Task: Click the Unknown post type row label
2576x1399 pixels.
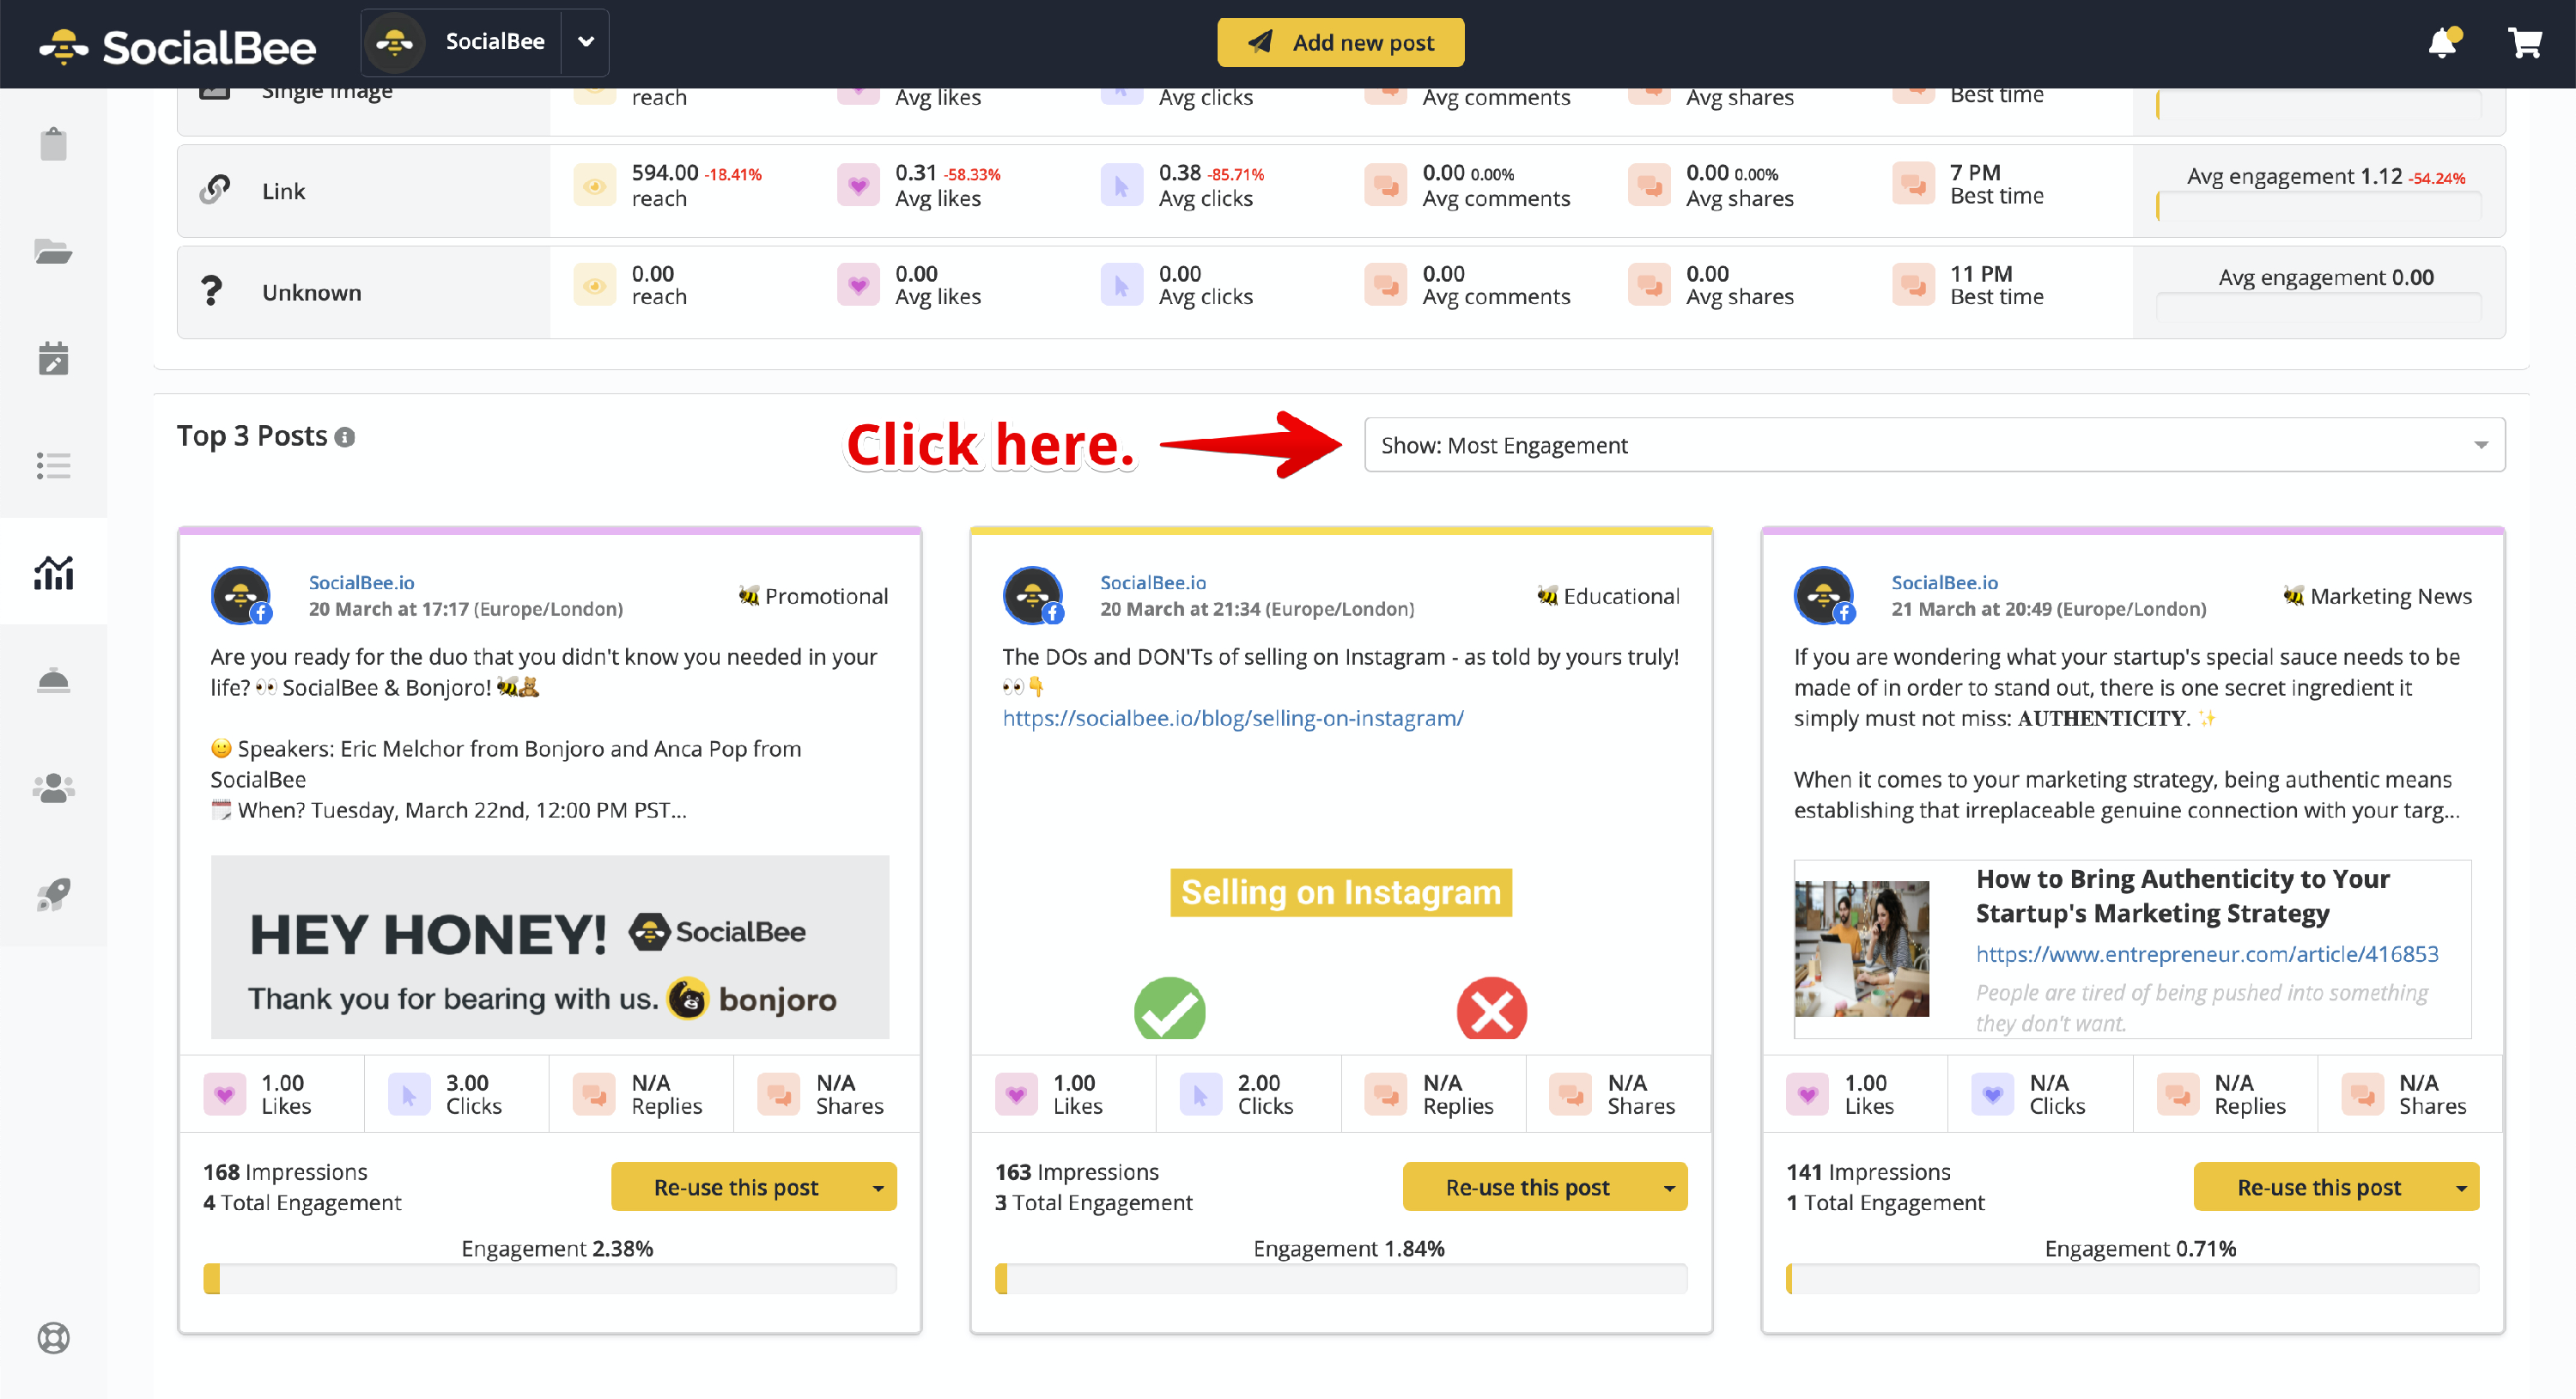Action: 311,292
